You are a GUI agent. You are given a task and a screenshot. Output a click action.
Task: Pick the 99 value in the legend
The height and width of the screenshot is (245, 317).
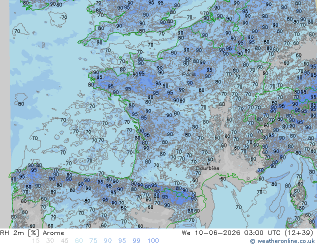click(x=136, y=241)
